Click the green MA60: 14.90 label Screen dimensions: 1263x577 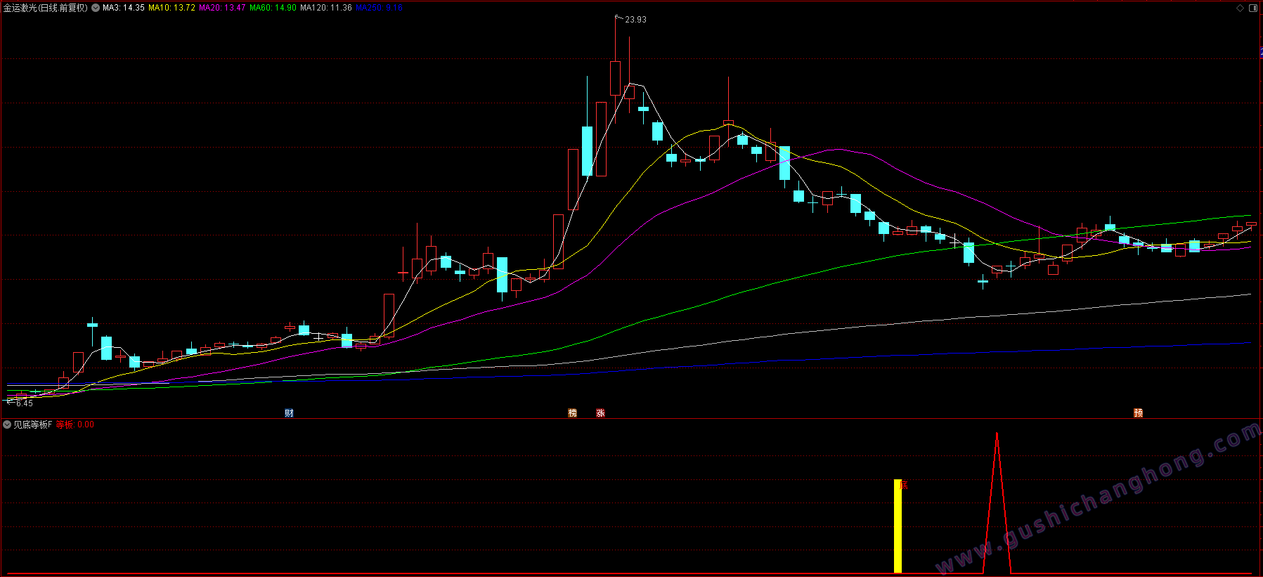[273, 8]
